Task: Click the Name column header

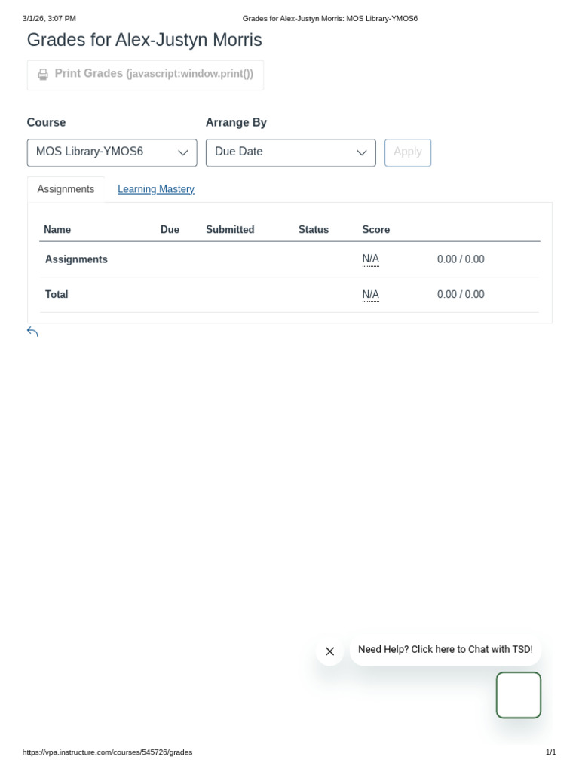Action: [57, 229]
